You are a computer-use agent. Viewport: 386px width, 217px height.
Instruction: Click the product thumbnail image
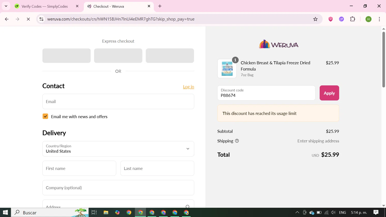[x=227, y=69]
